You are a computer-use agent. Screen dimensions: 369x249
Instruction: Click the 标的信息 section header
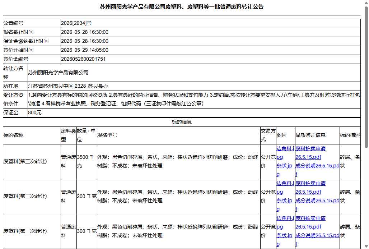(x=182, y=122)
